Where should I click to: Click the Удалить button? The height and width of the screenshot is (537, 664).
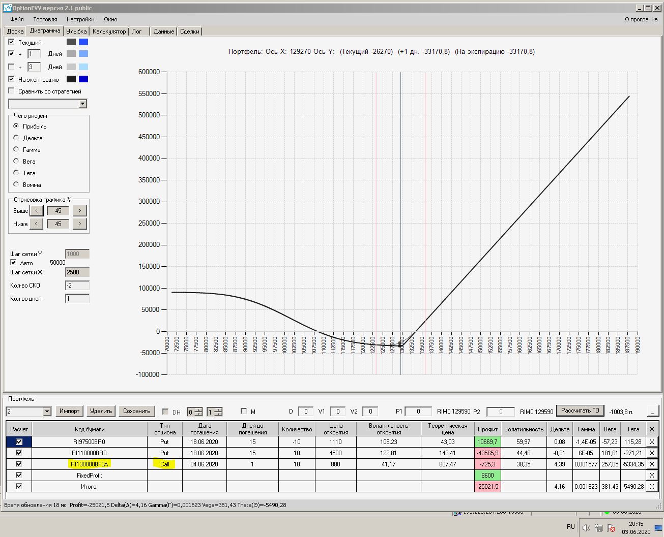tap(101, 411)
